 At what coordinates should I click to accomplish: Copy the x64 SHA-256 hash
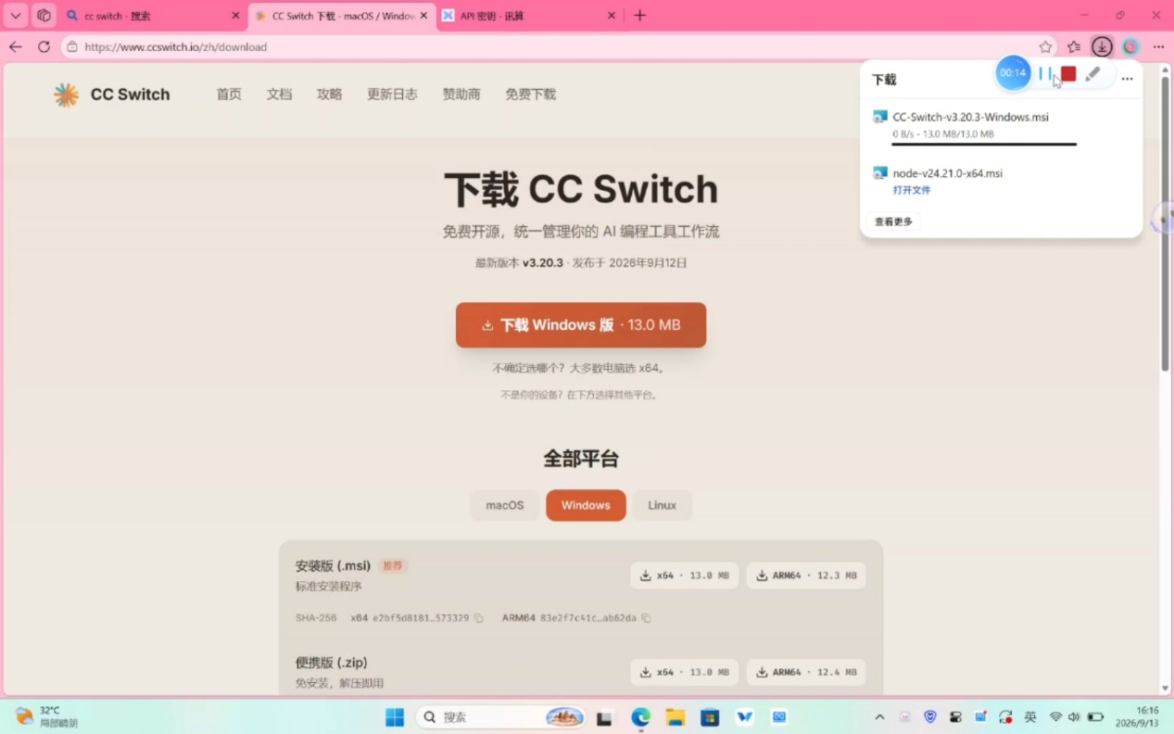(479, 618)
